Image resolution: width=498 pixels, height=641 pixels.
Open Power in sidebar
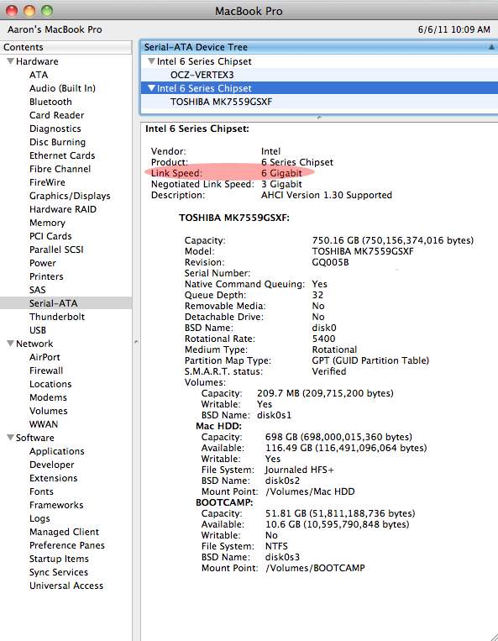coord(43,263)
